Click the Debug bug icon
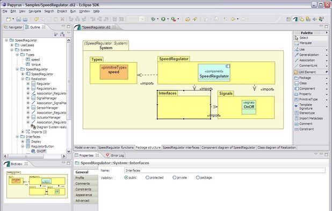Image resolution: width=332 pixels, height=211 pixels. click(x=153, y=19)
